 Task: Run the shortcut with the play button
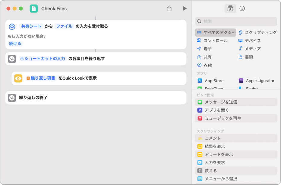pyautogui.click(x=185, y=8)
